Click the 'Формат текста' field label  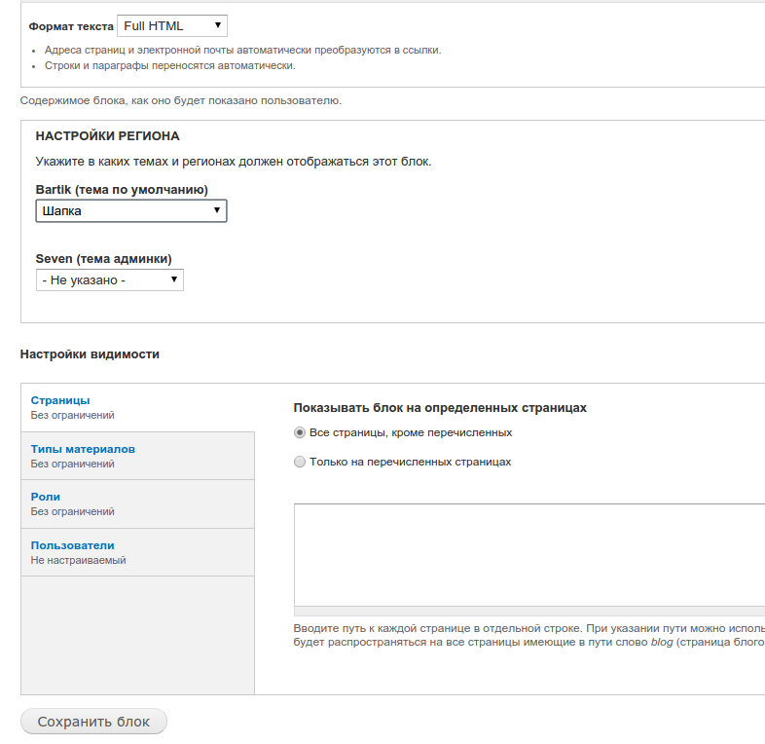point(70,26)
